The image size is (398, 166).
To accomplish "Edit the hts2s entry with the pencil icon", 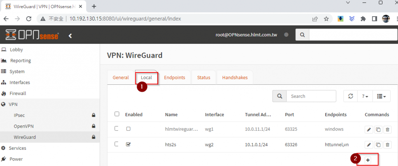I will pos(369,145).
